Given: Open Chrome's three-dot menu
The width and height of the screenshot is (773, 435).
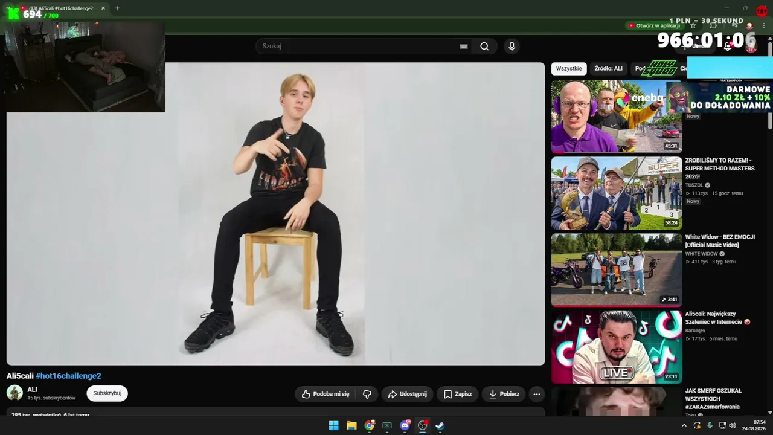Looking at the screenshot, I should point(764,25).
